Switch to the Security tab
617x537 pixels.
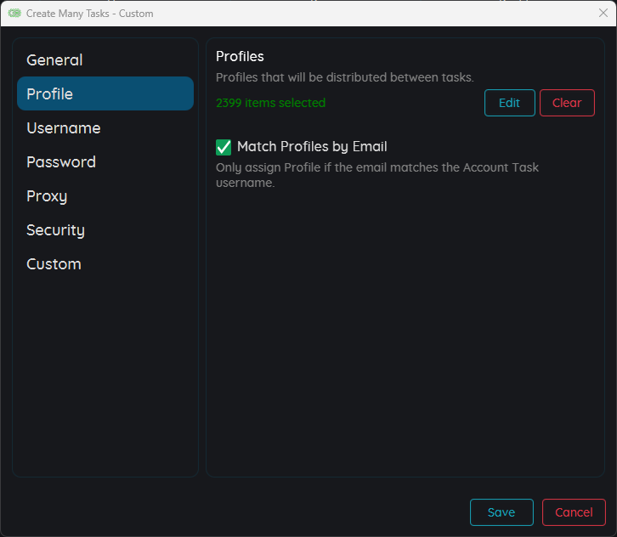(x=55, y=230)
